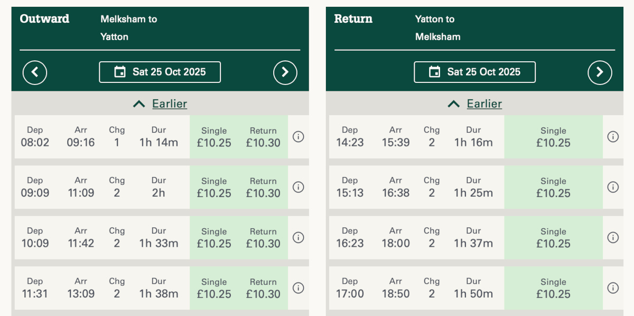This screenshot has height=316, width=634.
Task: Choose £10.25 Single fare for 15:13 return
Action: (553, 188)
